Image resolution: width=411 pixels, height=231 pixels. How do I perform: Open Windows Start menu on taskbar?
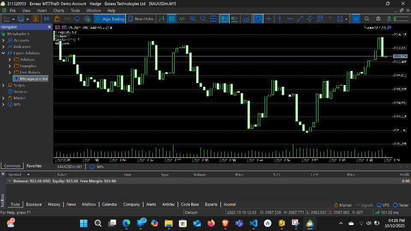(83, 223)
